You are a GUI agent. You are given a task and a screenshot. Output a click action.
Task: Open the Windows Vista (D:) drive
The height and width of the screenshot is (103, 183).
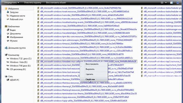click(x=19, y=62)
